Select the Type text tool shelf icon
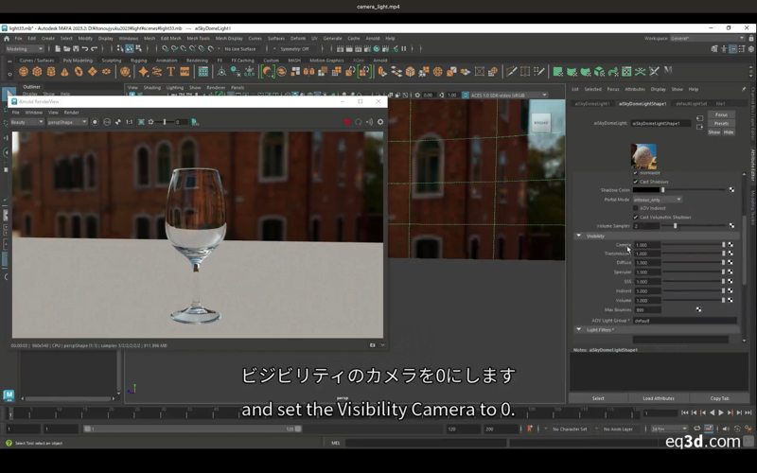The width and height of the screenshot is (757, 473). tap(171, 71)
